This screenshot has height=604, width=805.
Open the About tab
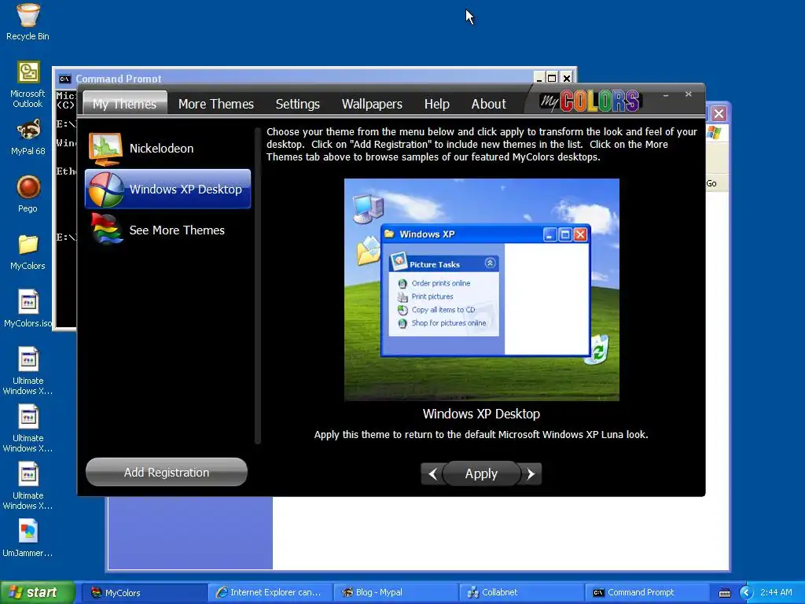click(489, 104)
